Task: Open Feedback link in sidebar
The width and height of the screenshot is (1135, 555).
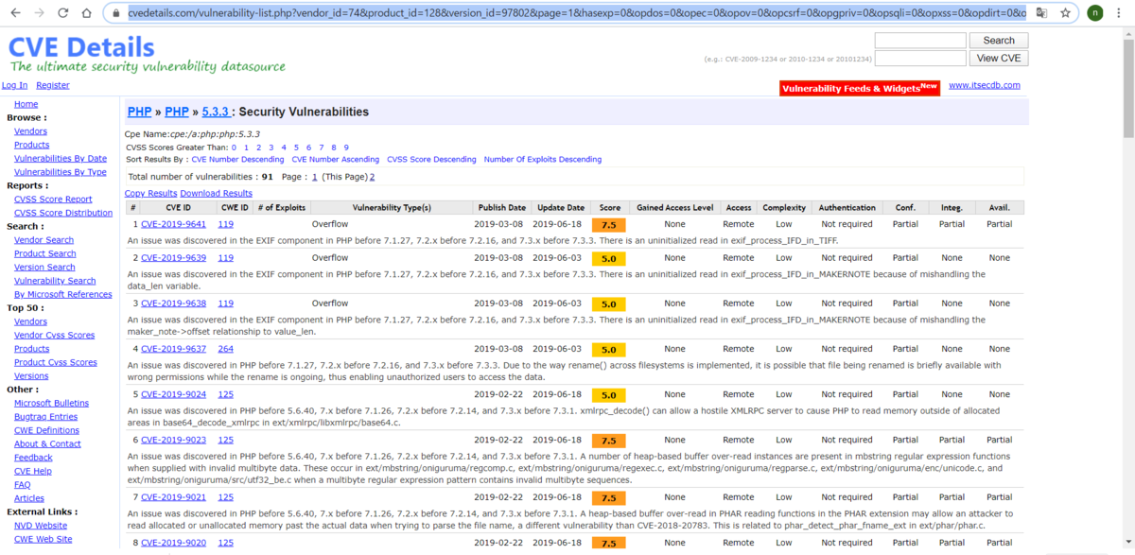Action: click(33, 458)
